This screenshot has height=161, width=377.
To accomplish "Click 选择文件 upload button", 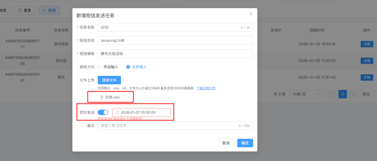I will (x=109, y=80).
